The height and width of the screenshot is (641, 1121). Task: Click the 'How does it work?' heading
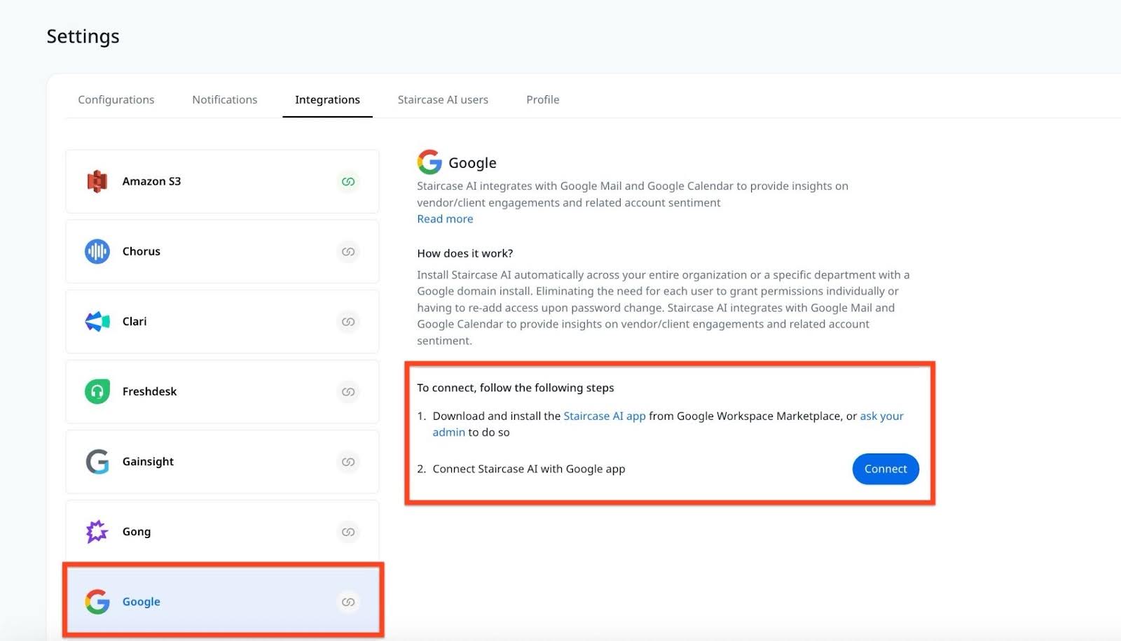465,253
